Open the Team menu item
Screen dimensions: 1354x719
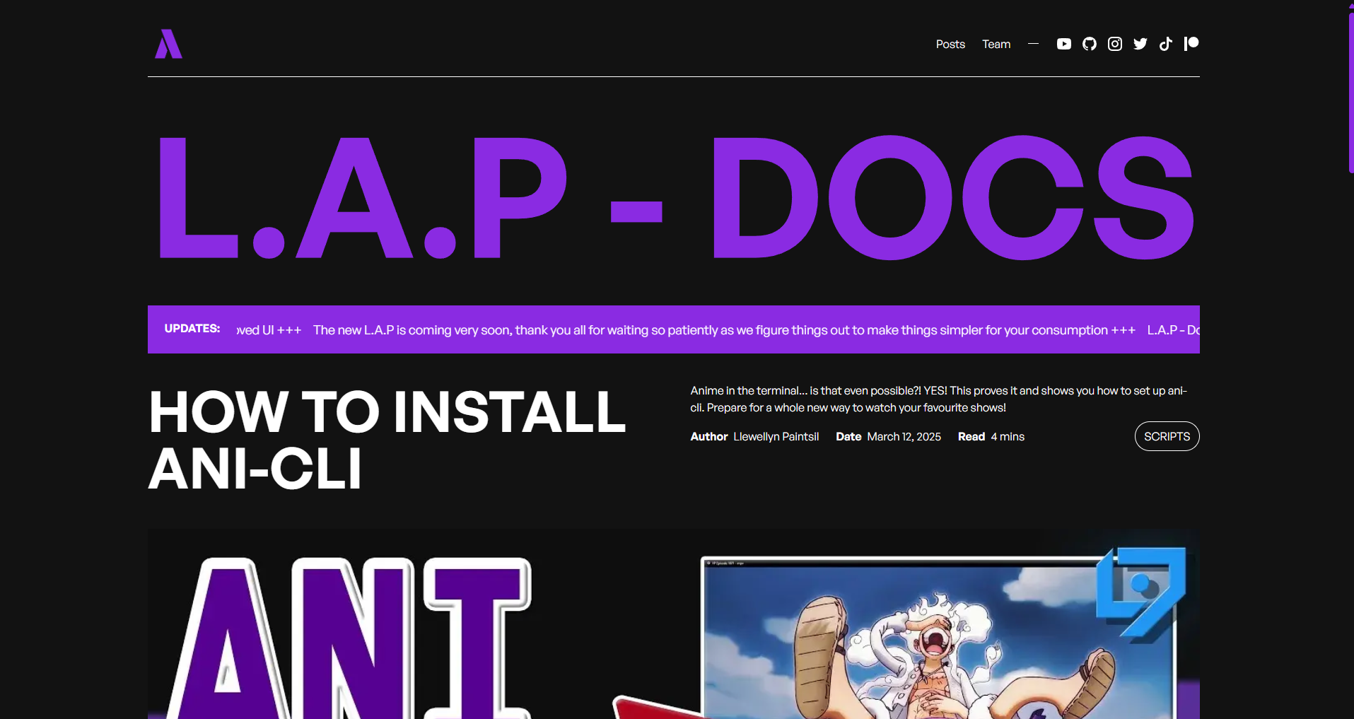[x=996, y=44]
